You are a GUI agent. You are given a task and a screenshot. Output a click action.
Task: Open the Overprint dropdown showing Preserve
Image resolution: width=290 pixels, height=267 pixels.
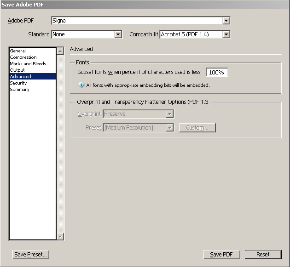point(138,114)
